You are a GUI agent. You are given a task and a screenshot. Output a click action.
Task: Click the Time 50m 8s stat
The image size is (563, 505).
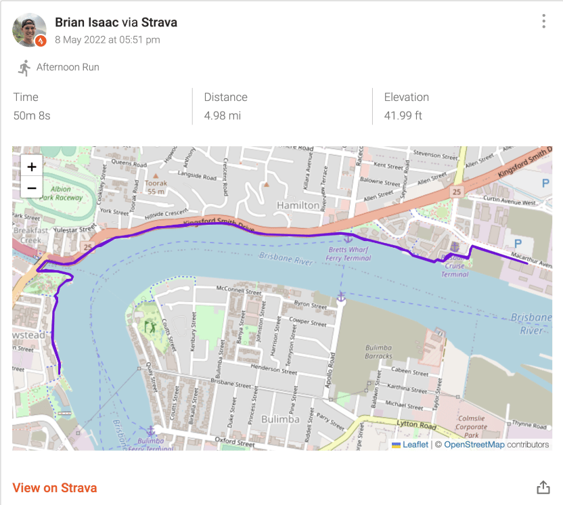32,106
